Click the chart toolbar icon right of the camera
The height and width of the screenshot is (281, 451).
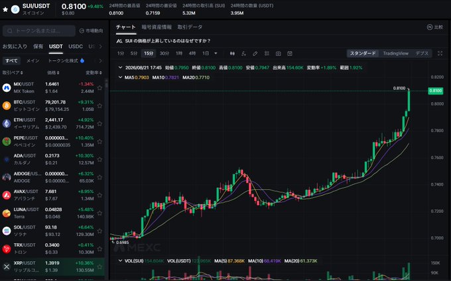pyautogui.click(x=290, y=54)
